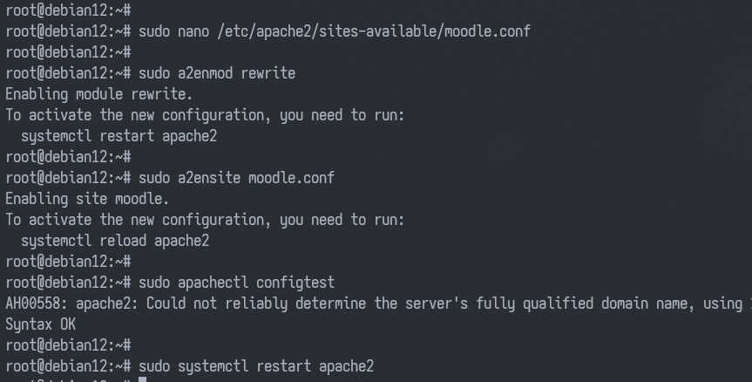Click the AH00558 warning message line
This screenshot has height=382, width=752.
(379, 304)
